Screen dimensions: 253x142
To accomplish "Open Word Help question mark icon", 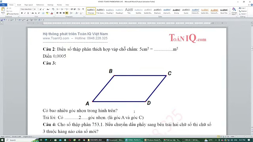I will [252, 5].
